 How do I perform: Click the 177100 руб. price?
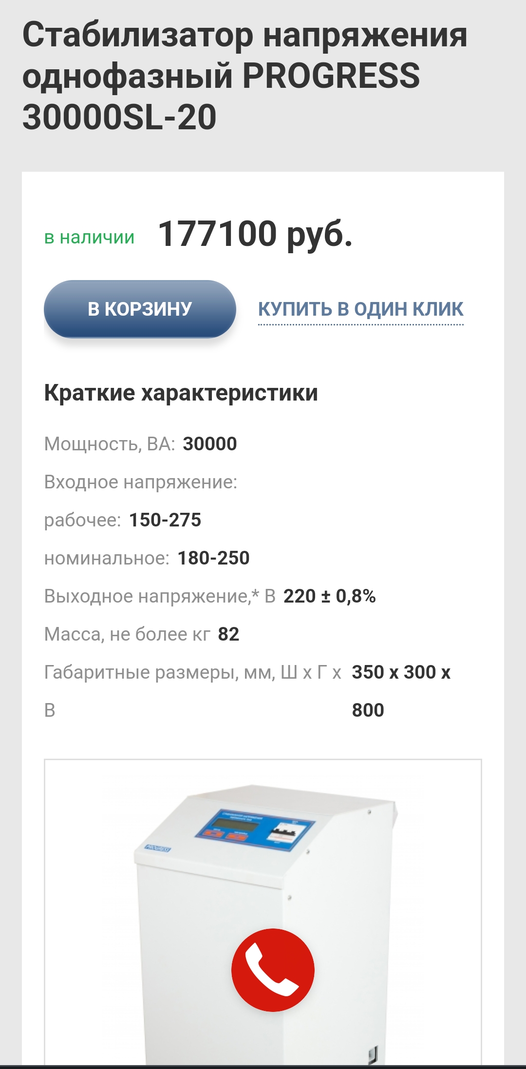[255, 234]
